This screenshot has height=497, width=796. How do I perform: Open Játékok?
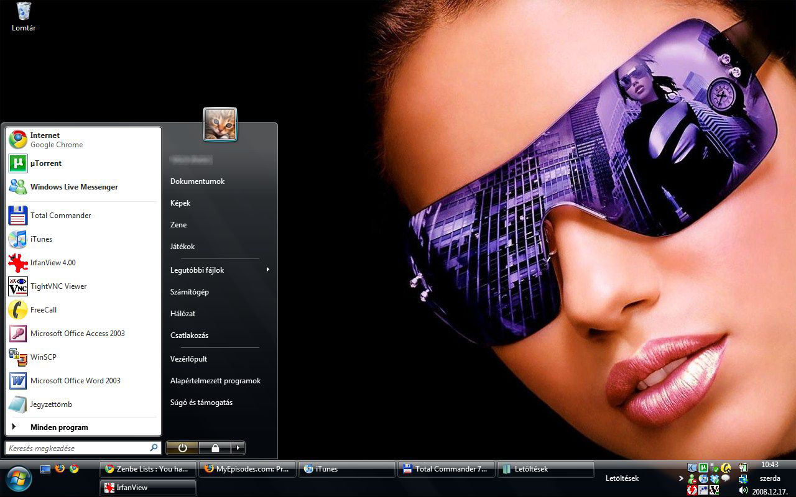(183, 247)
